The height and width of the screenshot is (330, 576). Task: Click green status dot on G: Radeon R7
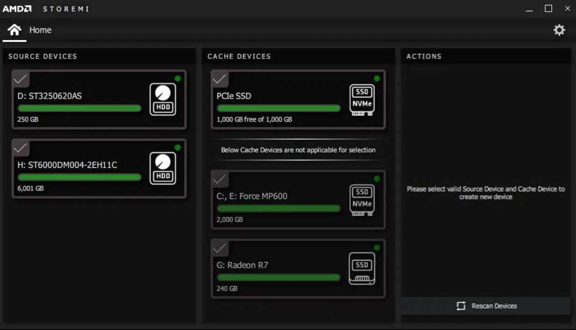[377, 247]
